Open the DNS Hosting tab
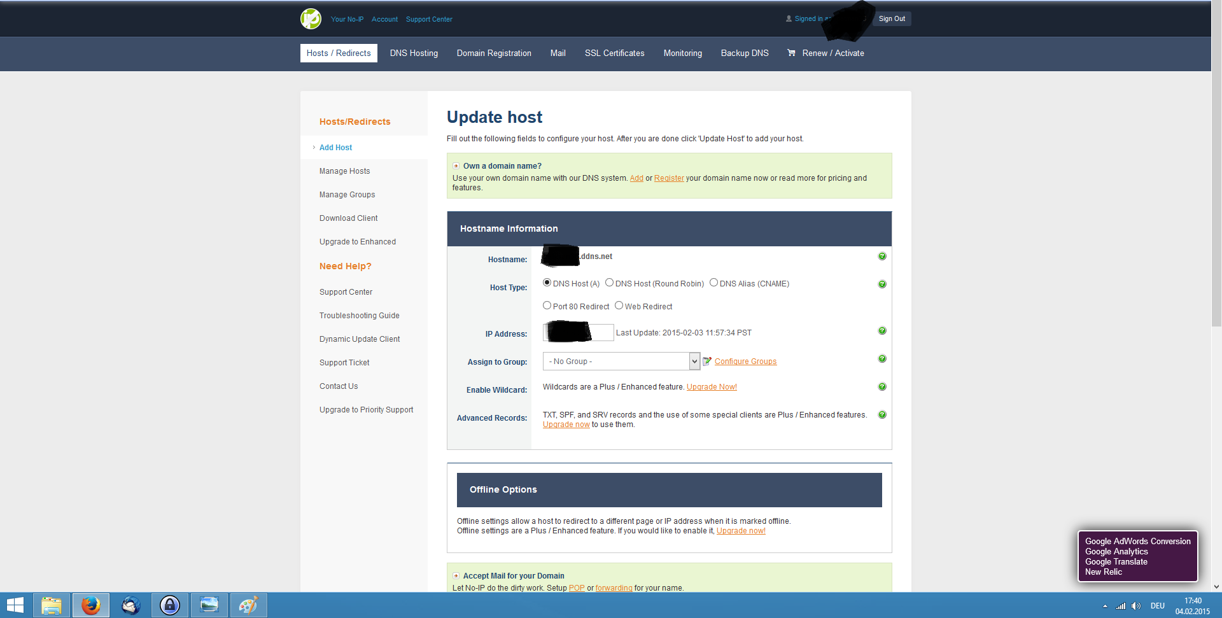The image size is (1222, 618). (x=414, y=53)
